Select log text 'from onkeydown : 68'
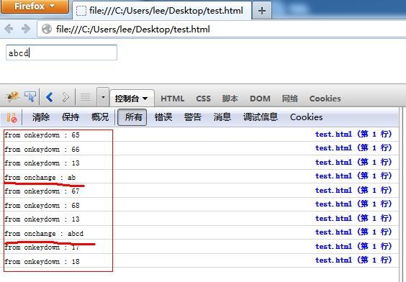Screen dimensions: 406x282 point(42,206)
